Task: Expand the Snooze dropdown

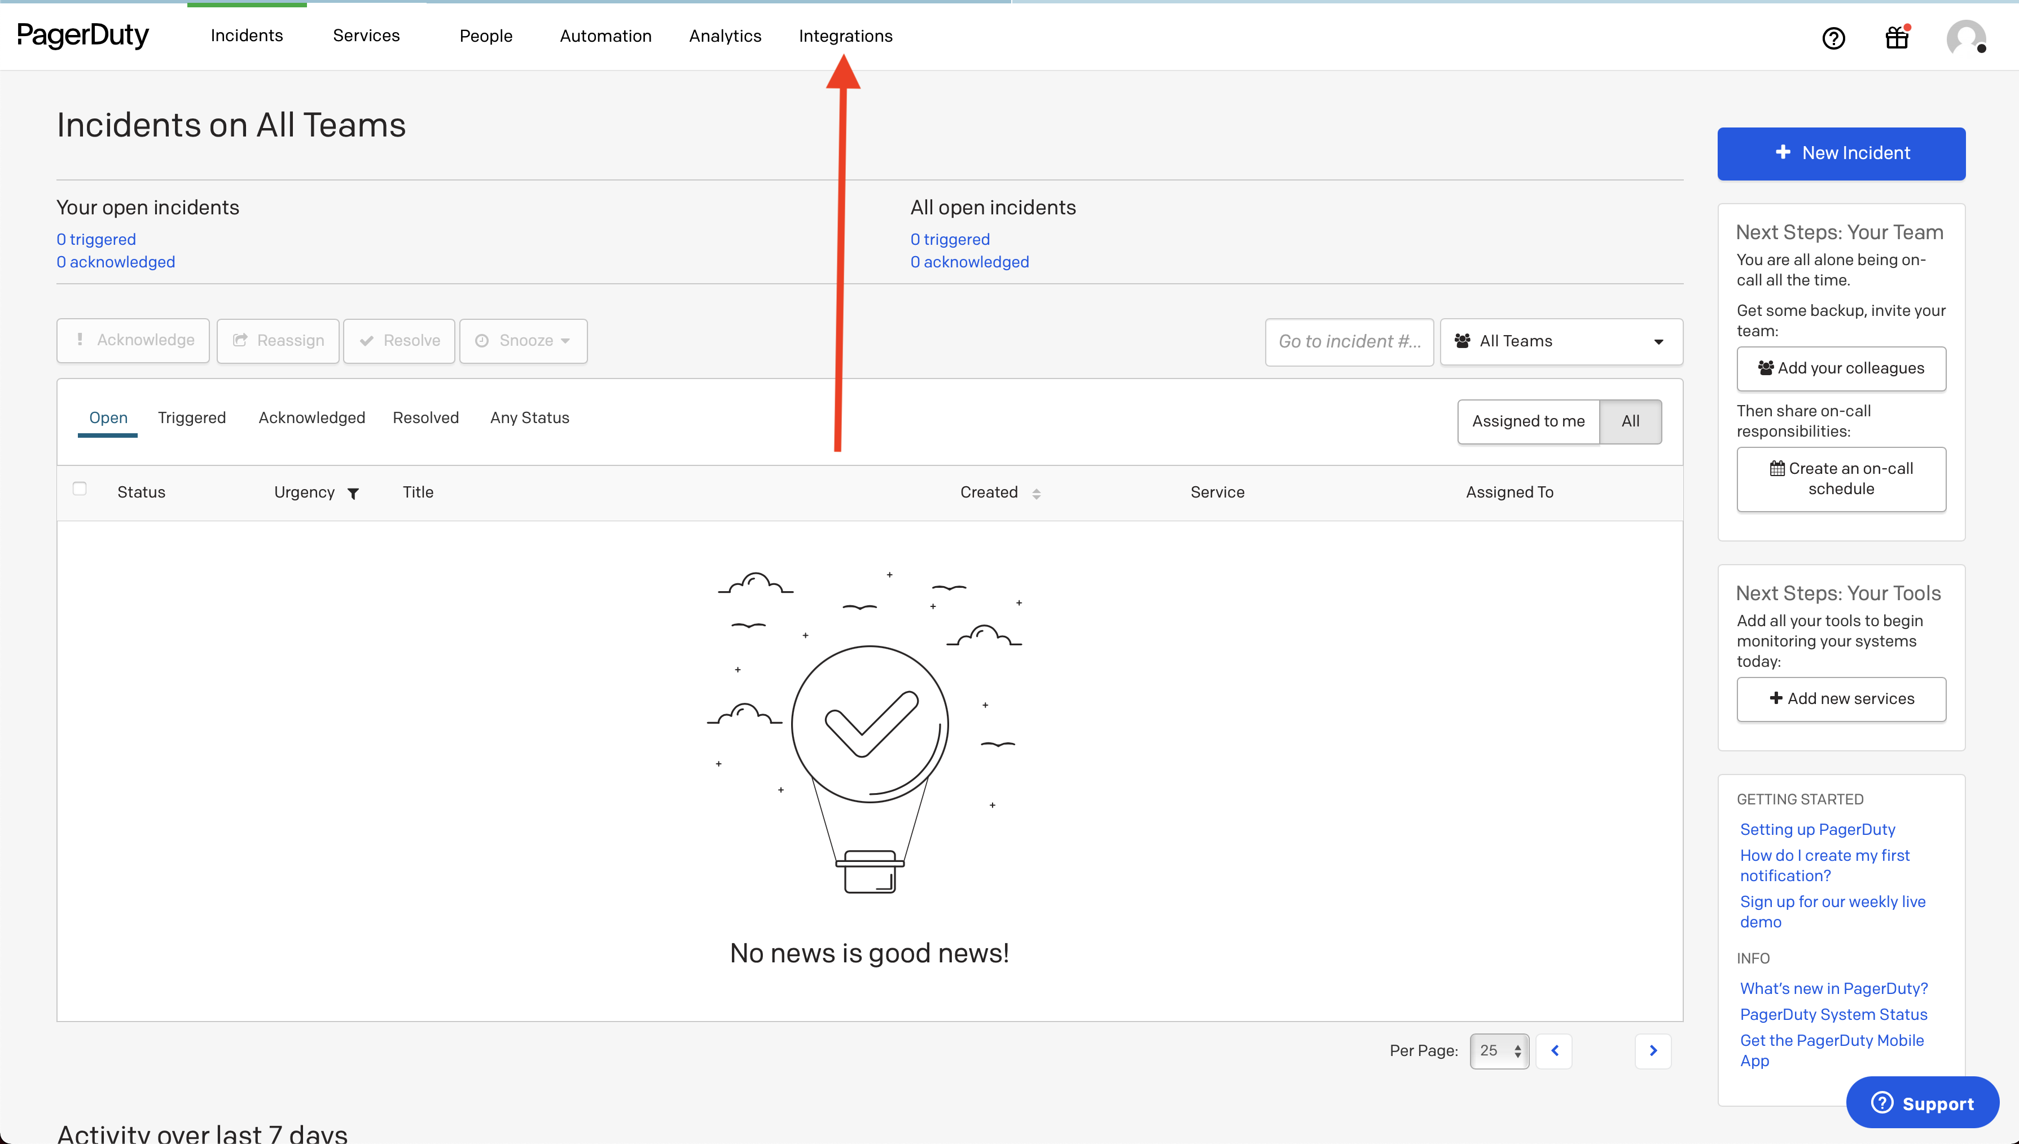Action: [524, 340]
